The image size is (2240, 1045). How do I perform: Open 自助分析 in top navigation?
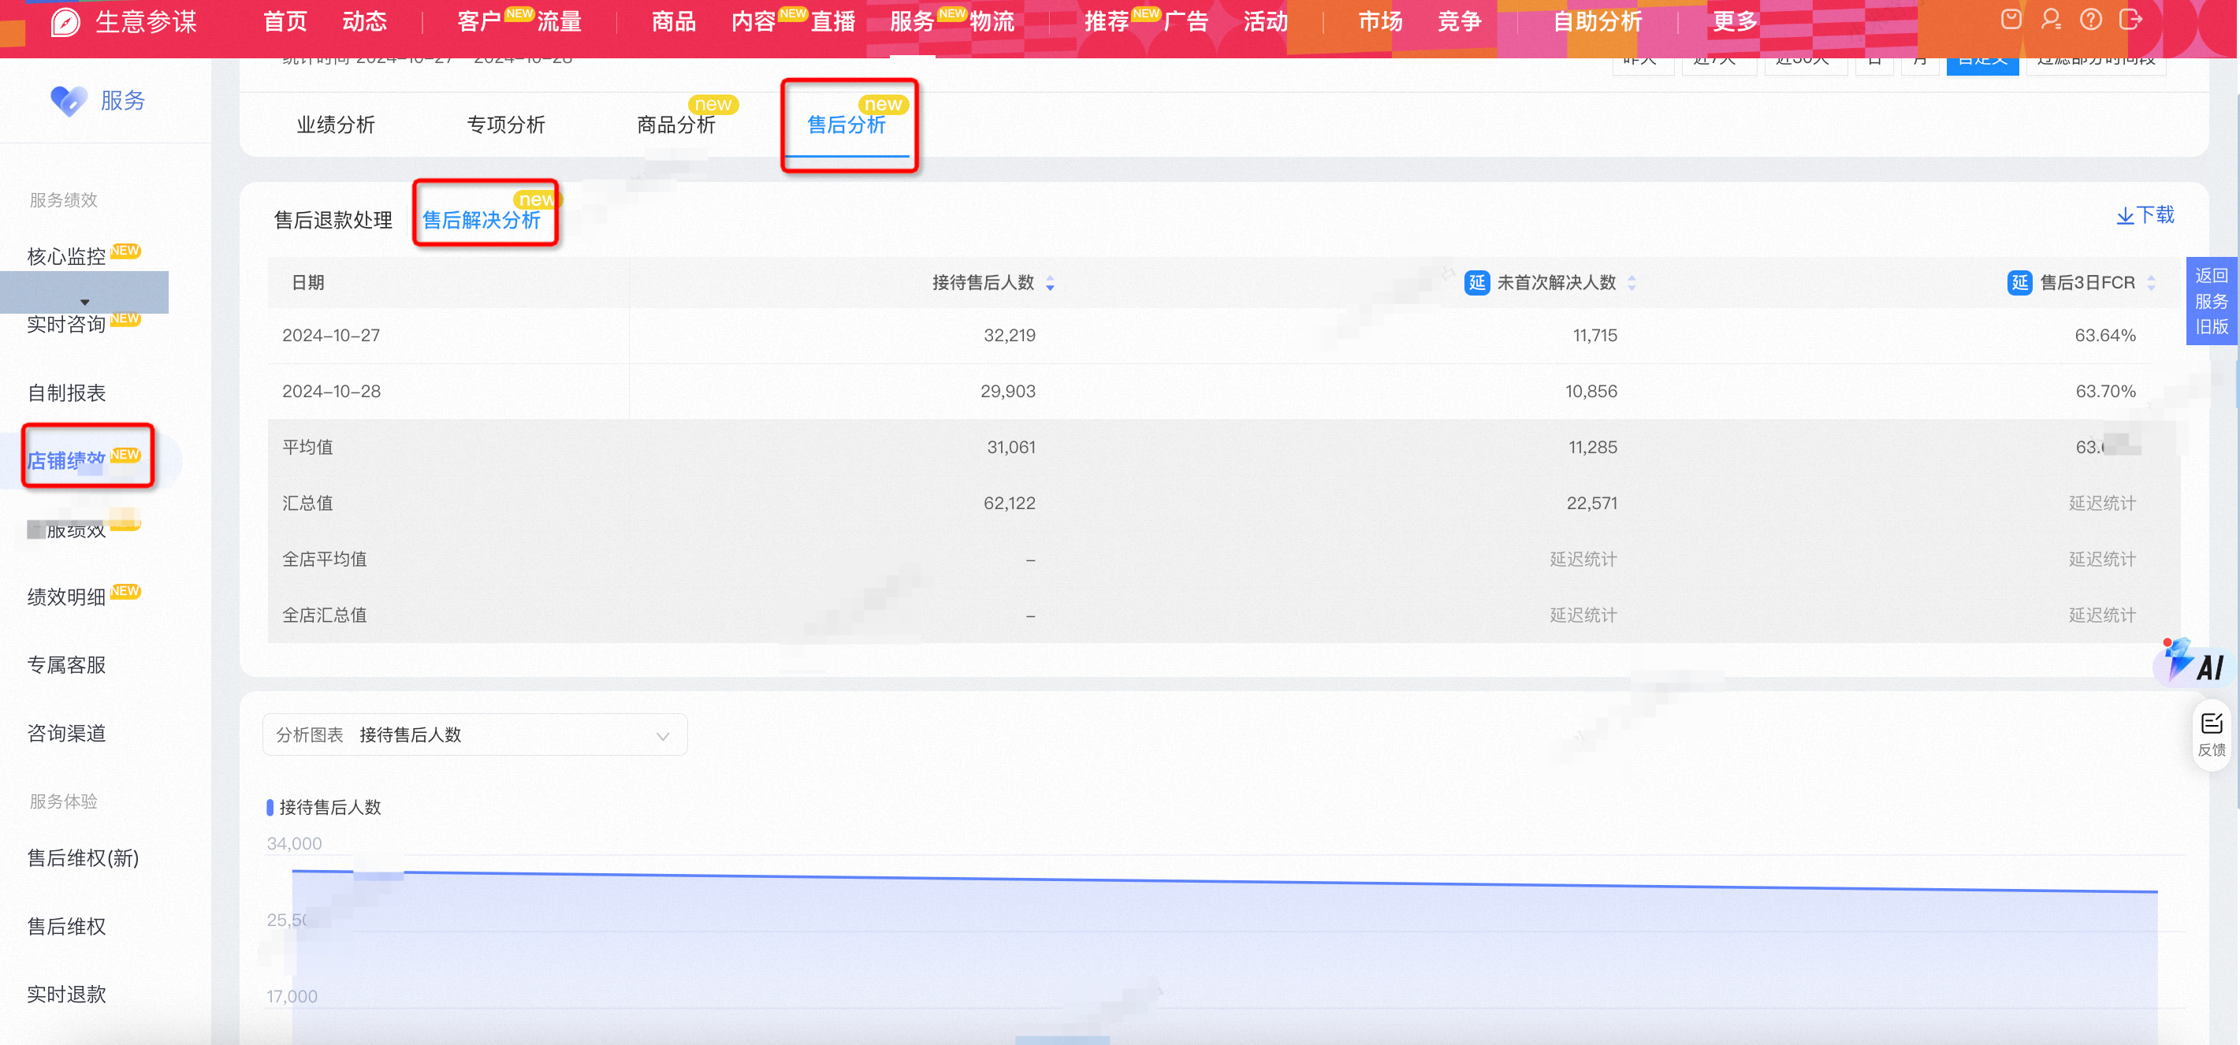point(1598,22)
